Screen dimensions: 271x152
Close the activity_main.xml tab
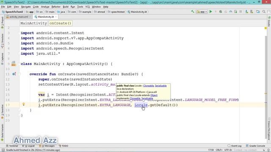coord(30,17)
